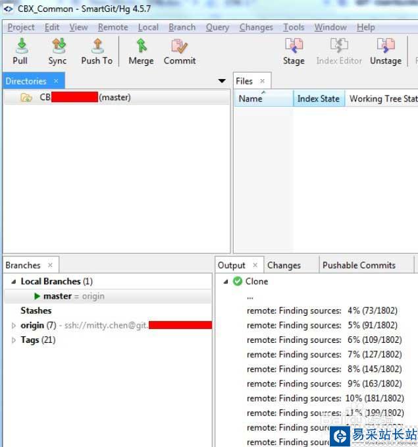Select the master repository row in Directories
Viewport: 418px width, 447px height.
point(117,98)
